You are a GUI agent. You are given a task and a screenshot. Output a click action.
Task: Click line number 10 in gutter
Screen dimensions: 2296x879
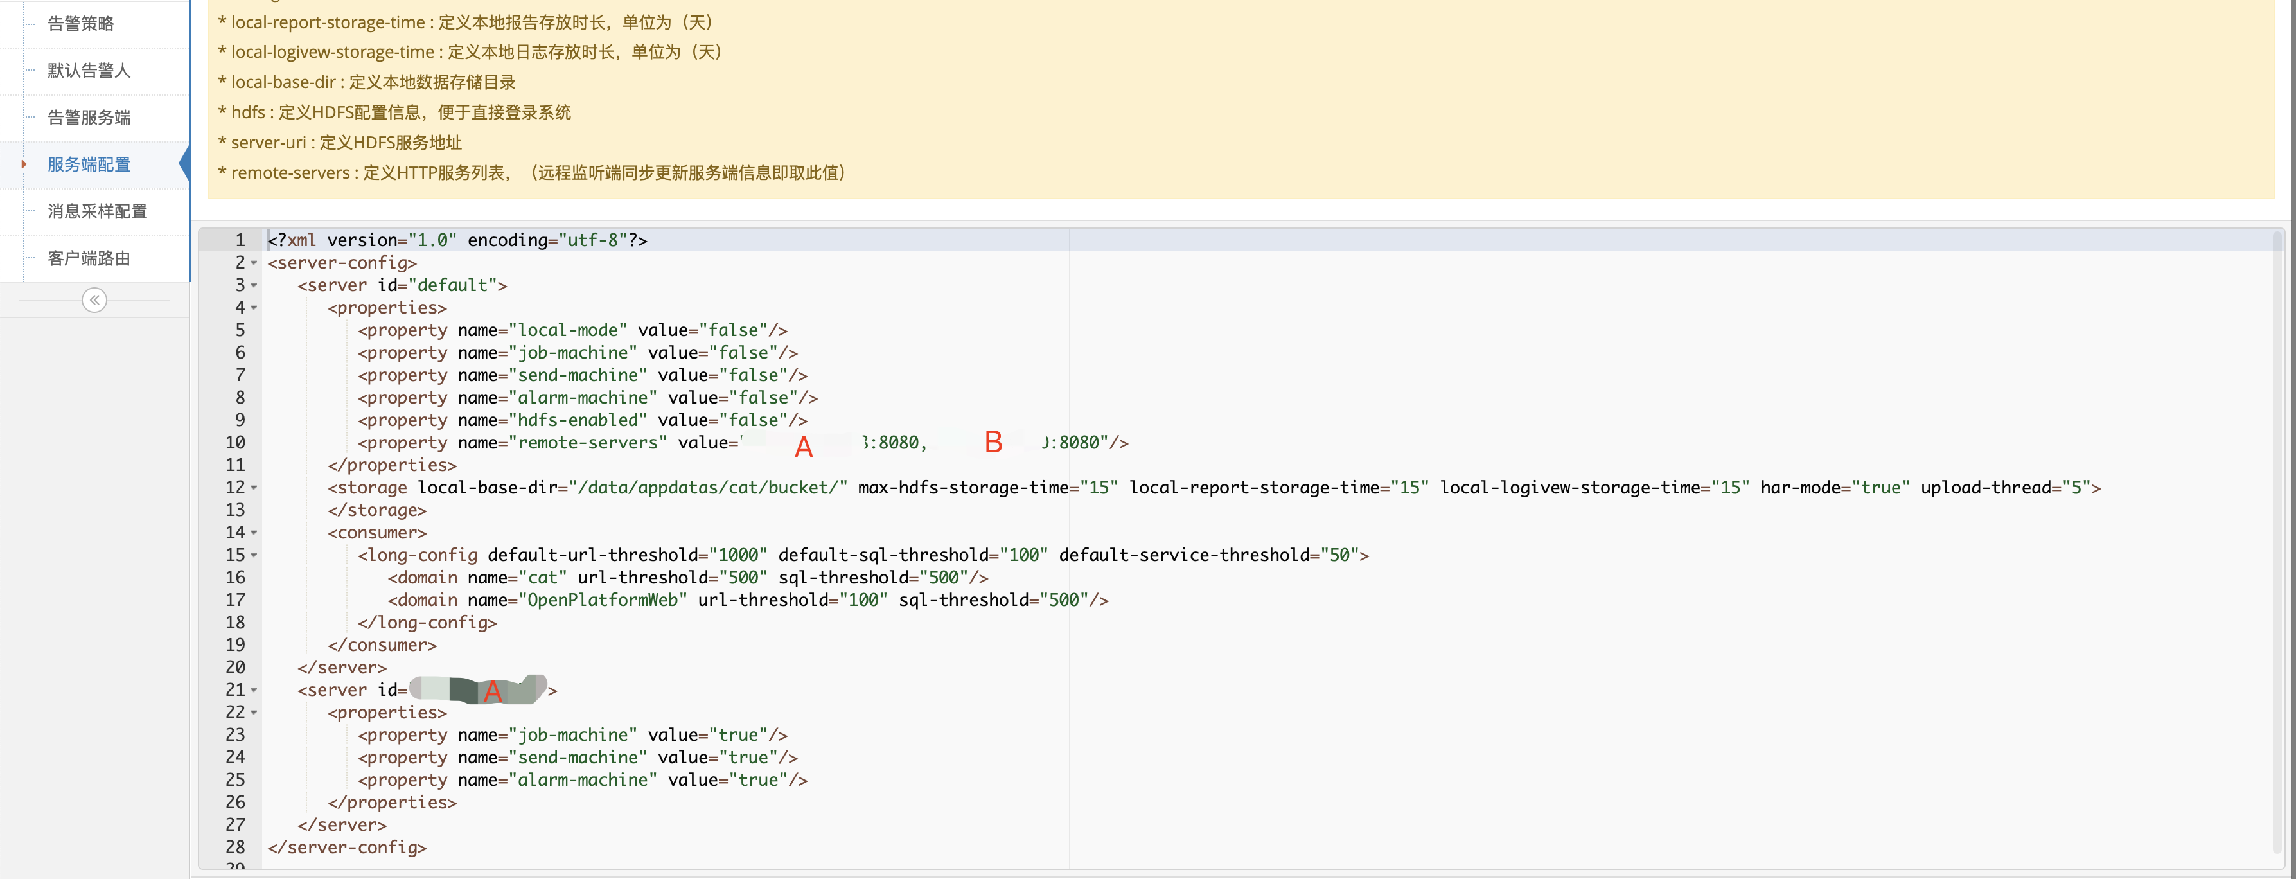pos(234,442)
